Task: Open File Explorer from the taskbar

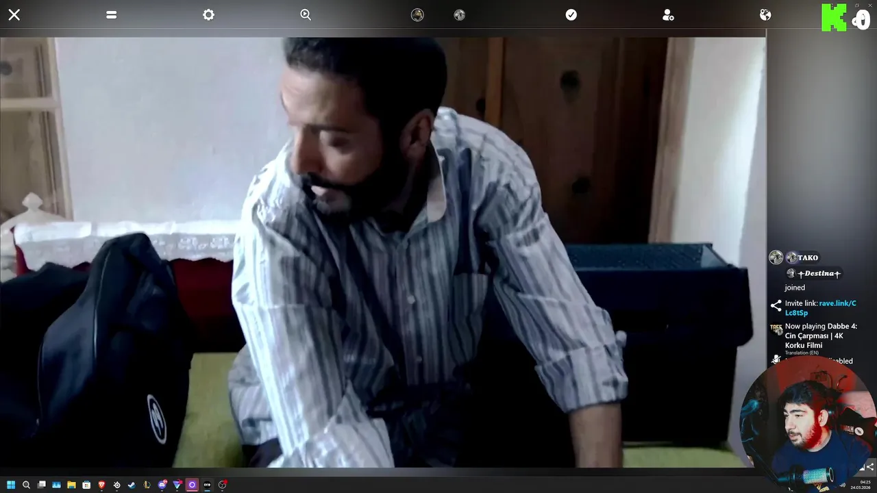Action: [x=71, y=485]
